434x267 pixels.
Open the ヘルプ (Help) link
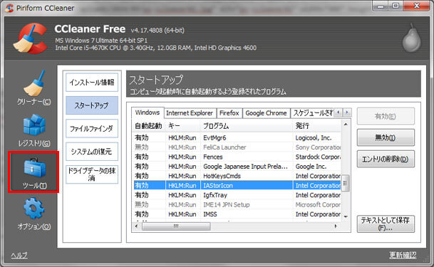[x=19, y=255]
